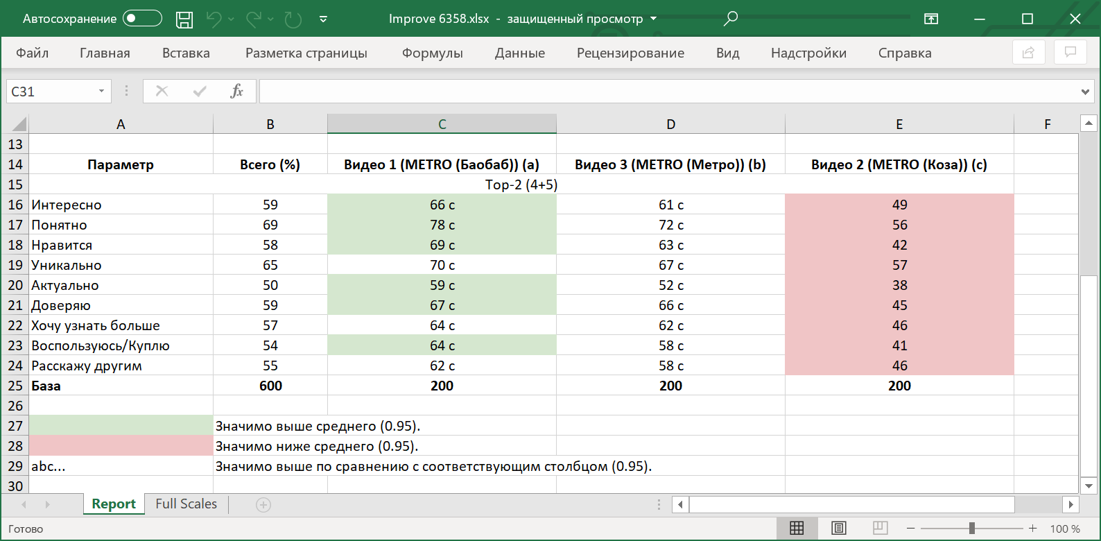The width and height of the screenshot is (1101, 541).
Task: Open file name dropdown next to защищенный просмотр
Action: click(x=653, y=19)
